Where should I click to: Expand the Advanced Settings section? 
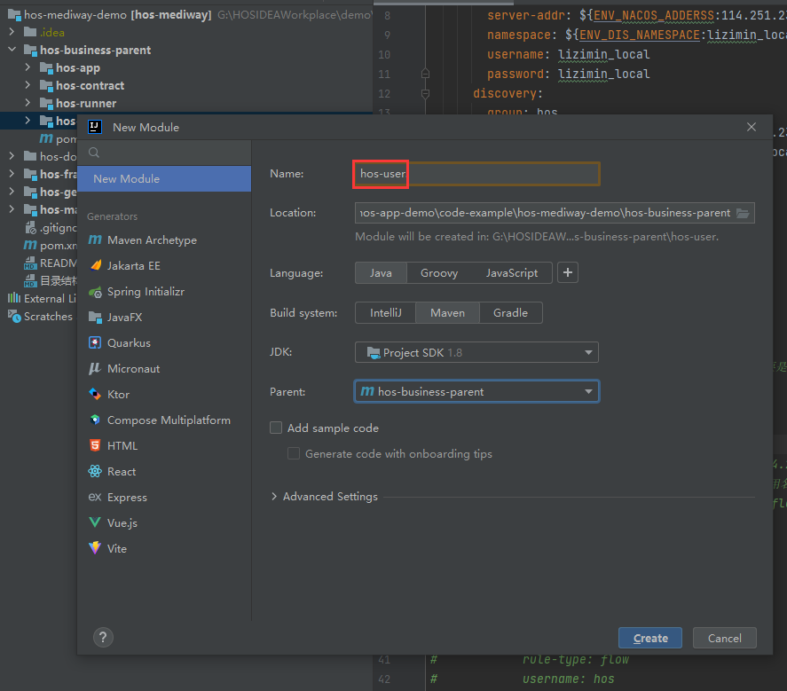point(324,497)
